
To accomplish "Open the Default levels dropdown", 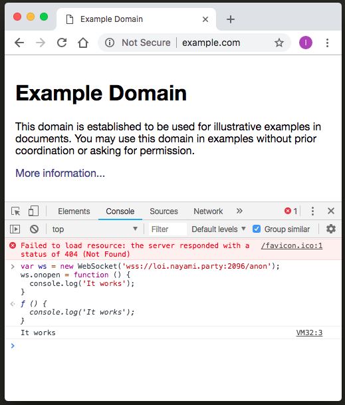I will [x=219, y=229].
